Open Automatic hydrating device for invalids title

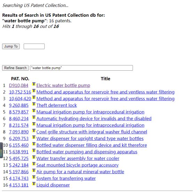(x=94, y=119)
